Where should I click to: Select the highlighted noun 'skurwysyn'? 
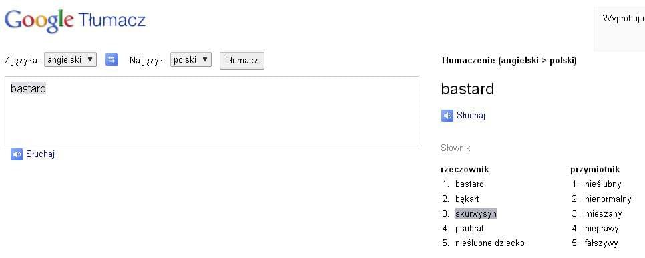476,214
